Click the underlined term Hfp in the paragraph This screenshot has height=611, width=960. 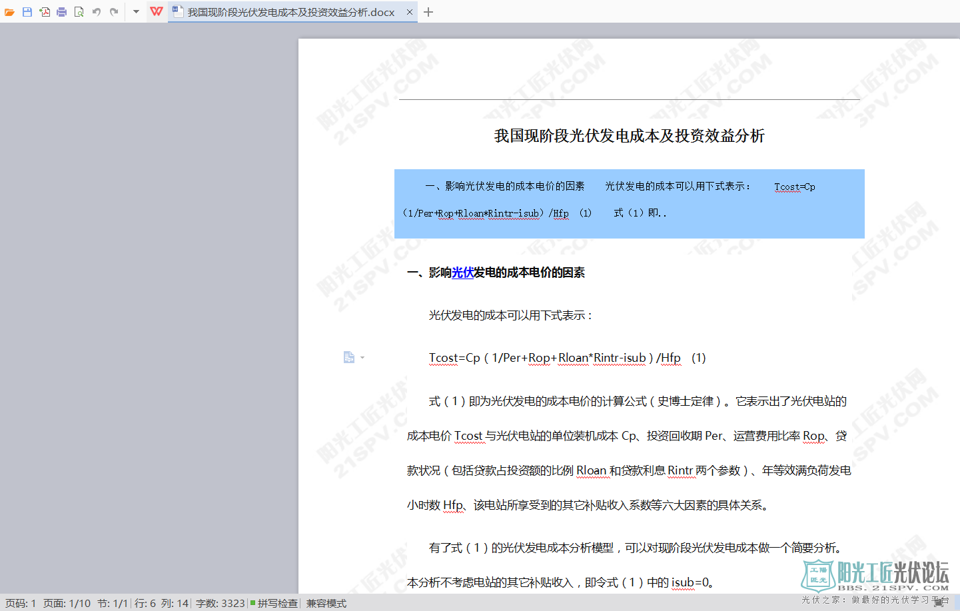[453, 505]
